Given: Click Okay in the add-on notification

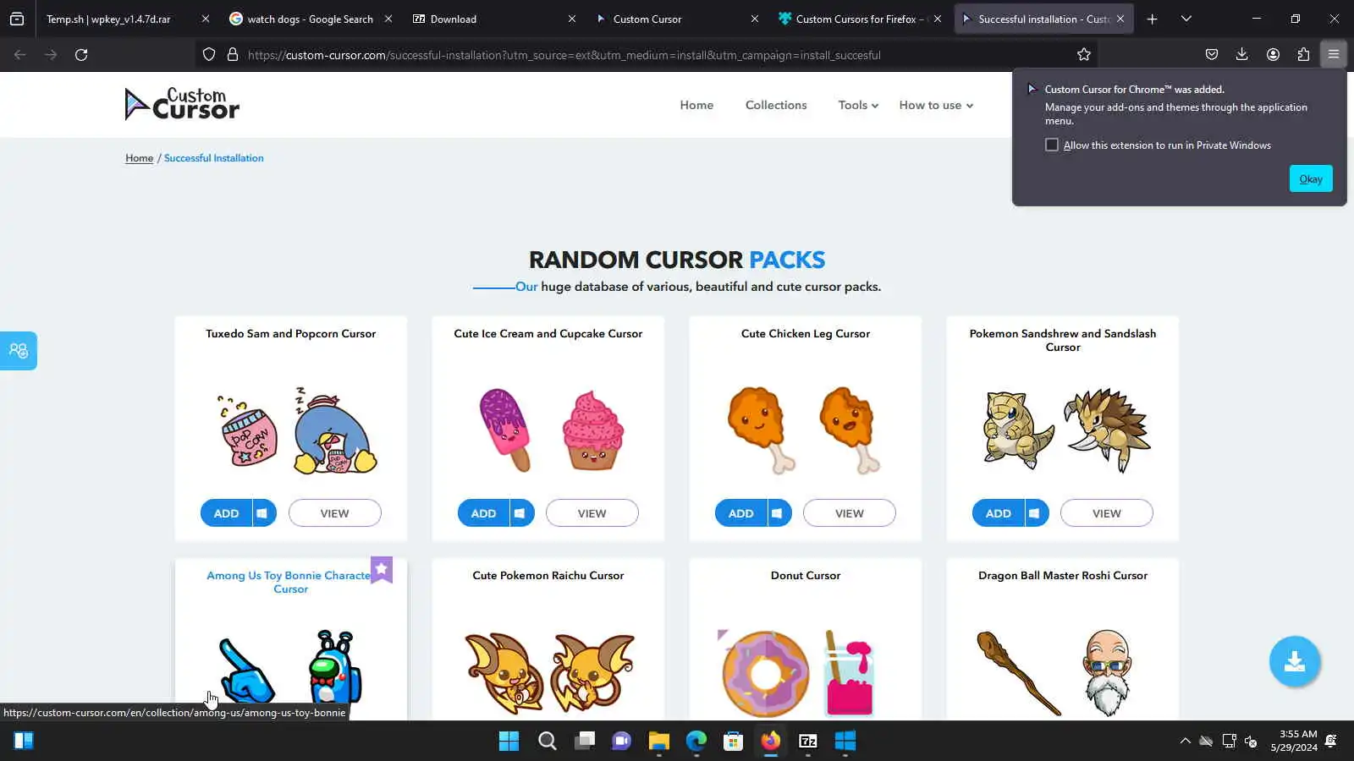Looking at the screenshot, I should click(x=1311, y=178).
